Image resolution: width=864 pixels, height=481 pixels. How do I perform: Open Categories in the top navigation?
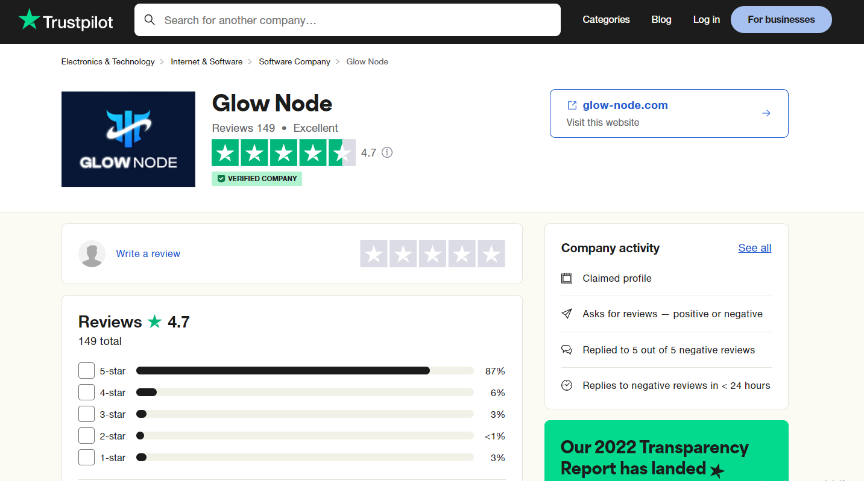pos(606,20)
